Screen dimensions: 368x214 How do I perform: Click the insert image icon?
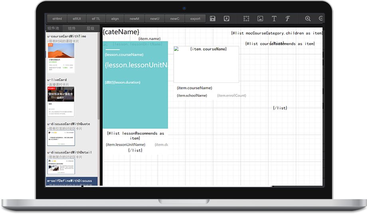click(x=260, y=19)
